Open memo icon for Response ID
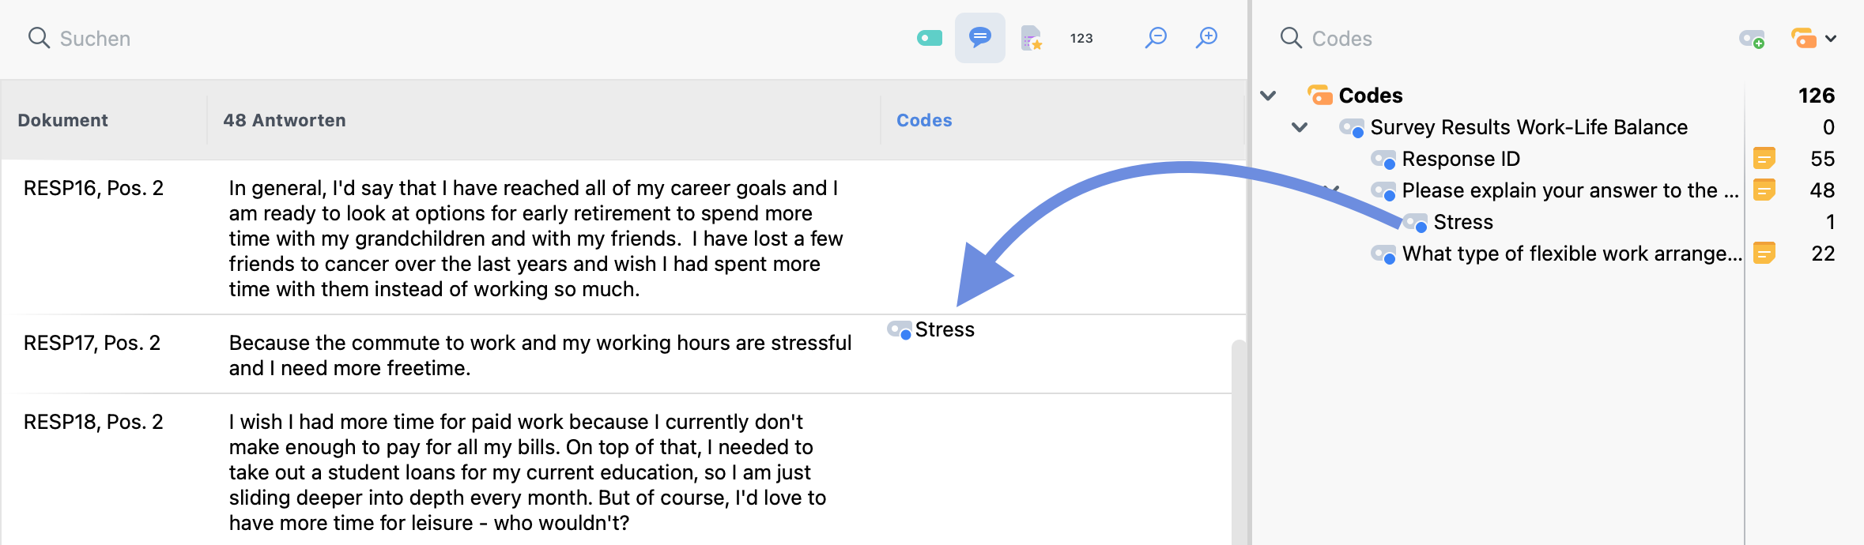 [1764, 159]
